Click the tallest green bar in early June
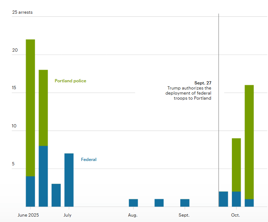This screenshot has height=222, width=268. [30, 108]
